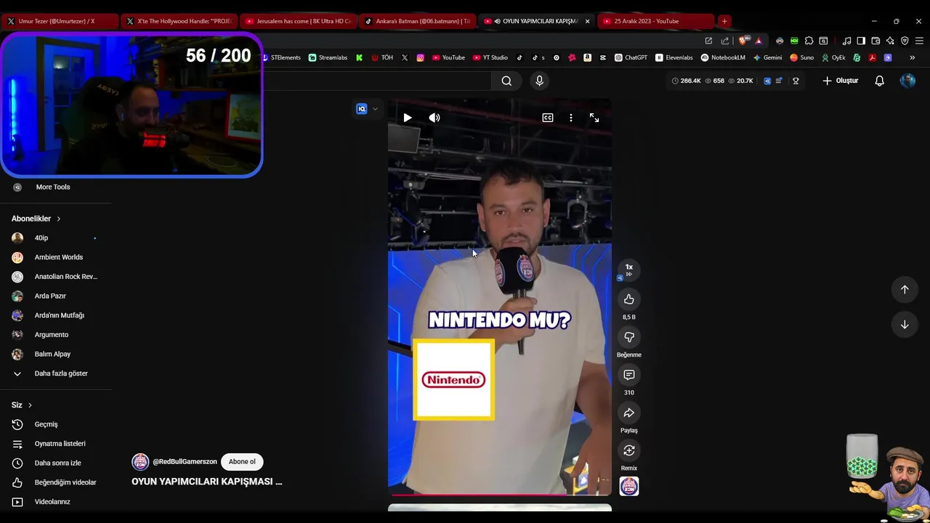Open the 310 comments panel
Viewport: 930px width, 523px height.
click(629, 375)
